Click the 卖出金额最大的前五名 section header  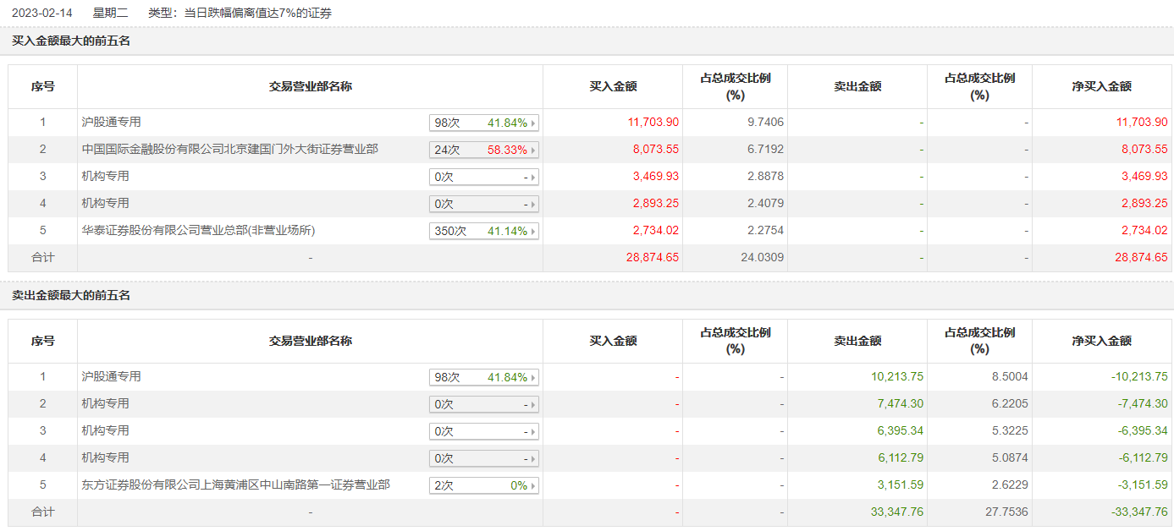point(71,295)
